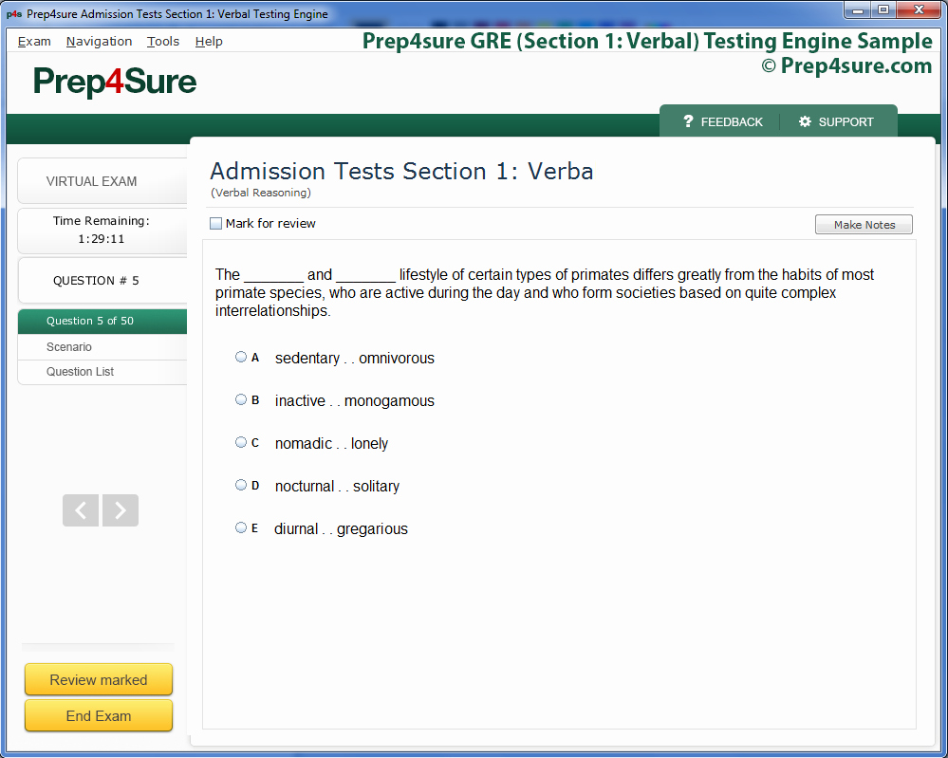Minimize the Prep4sure window
948x758 pixels.
tap(857, 9)
